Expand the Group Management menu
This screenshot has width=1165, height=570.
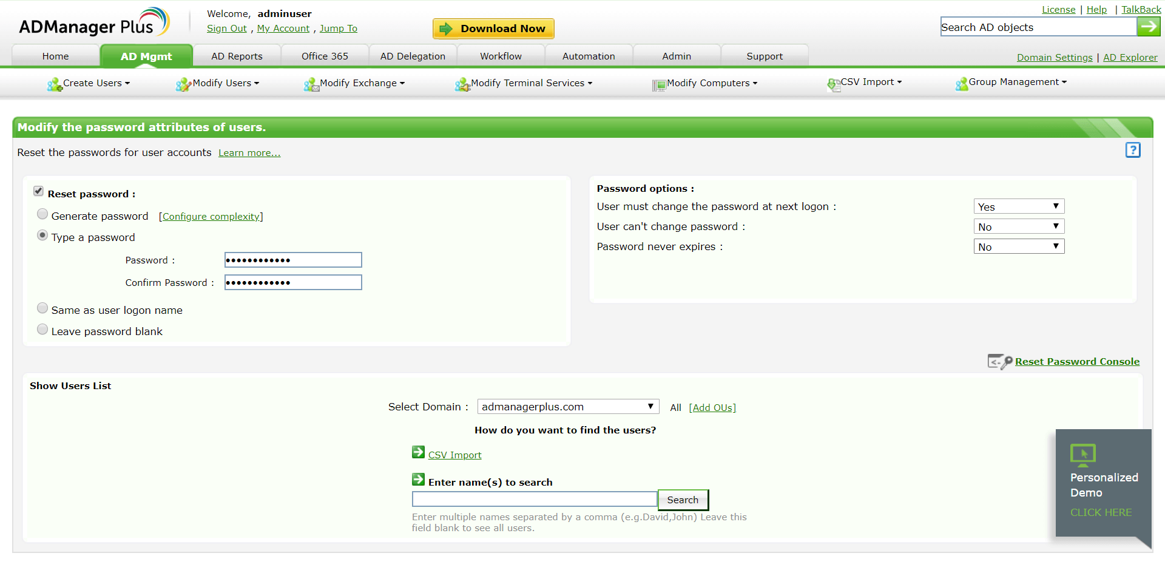coord(1018,82)
